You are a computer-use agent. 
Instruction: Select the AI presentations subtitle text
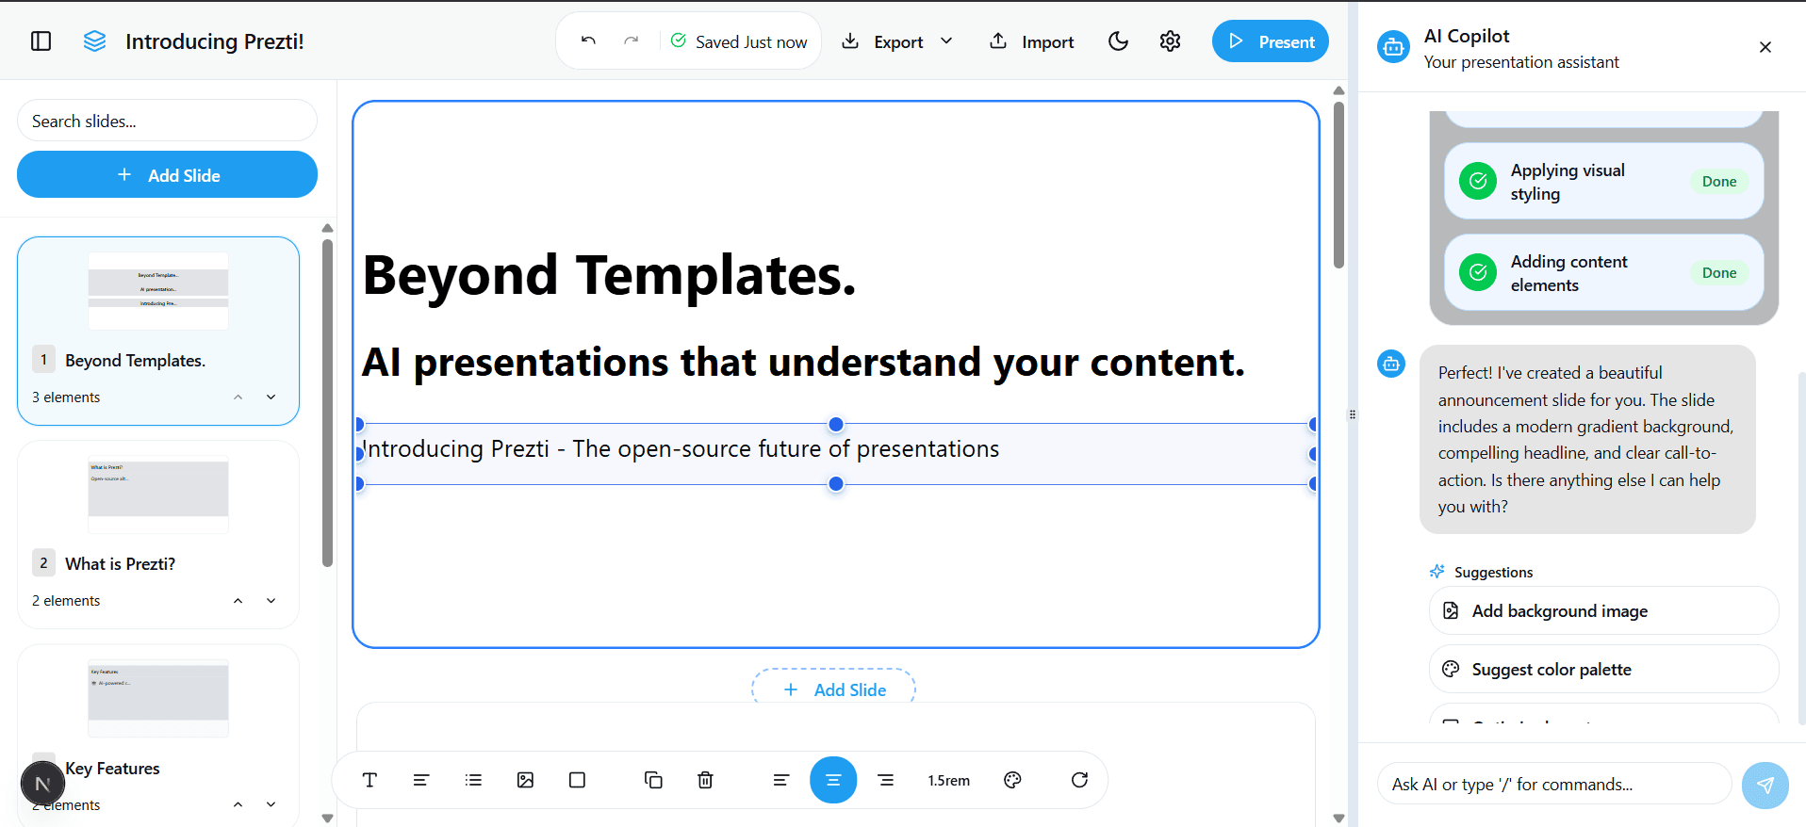pyautogui.click(x=803, y=363)
